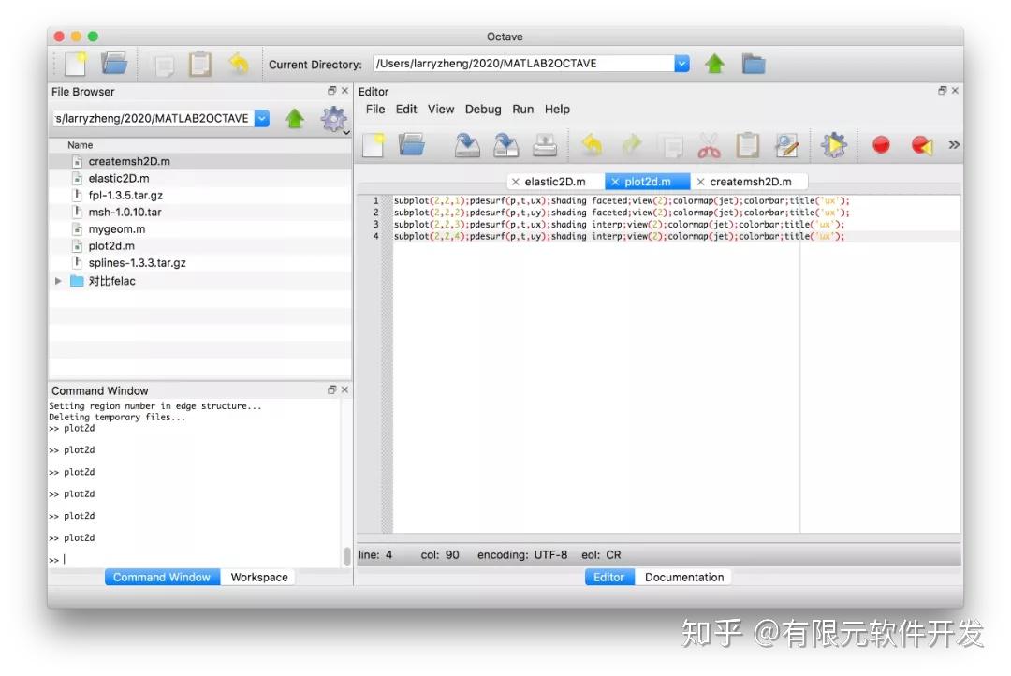The height and width of the screenshot is (676, 1011).
Task: Go one directory up in File Browser
Action: point(296,118)
